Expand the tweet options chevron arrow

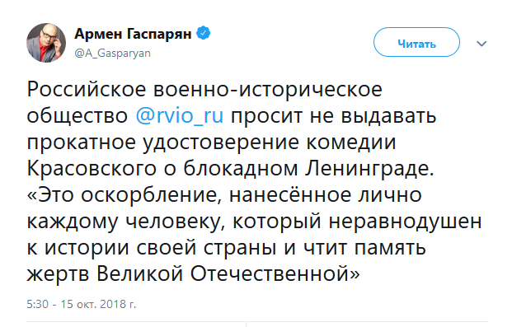tap(481, 44)
